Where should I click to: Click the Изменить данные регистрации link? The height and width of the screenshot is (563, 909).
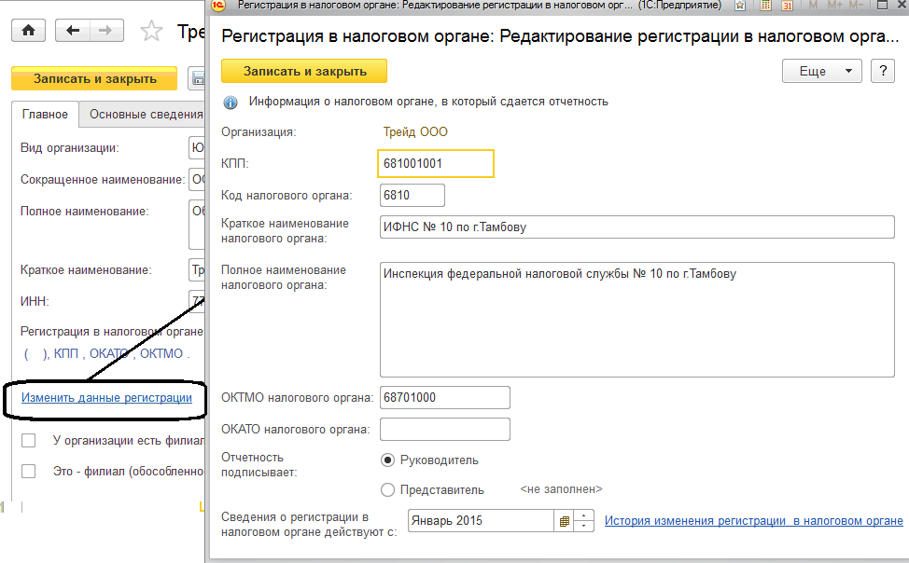(x=106, y=397)
